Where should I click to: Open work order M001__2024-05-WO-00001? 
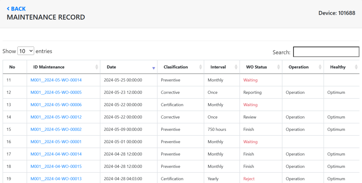pyautogui.click(x=56, y=142)
